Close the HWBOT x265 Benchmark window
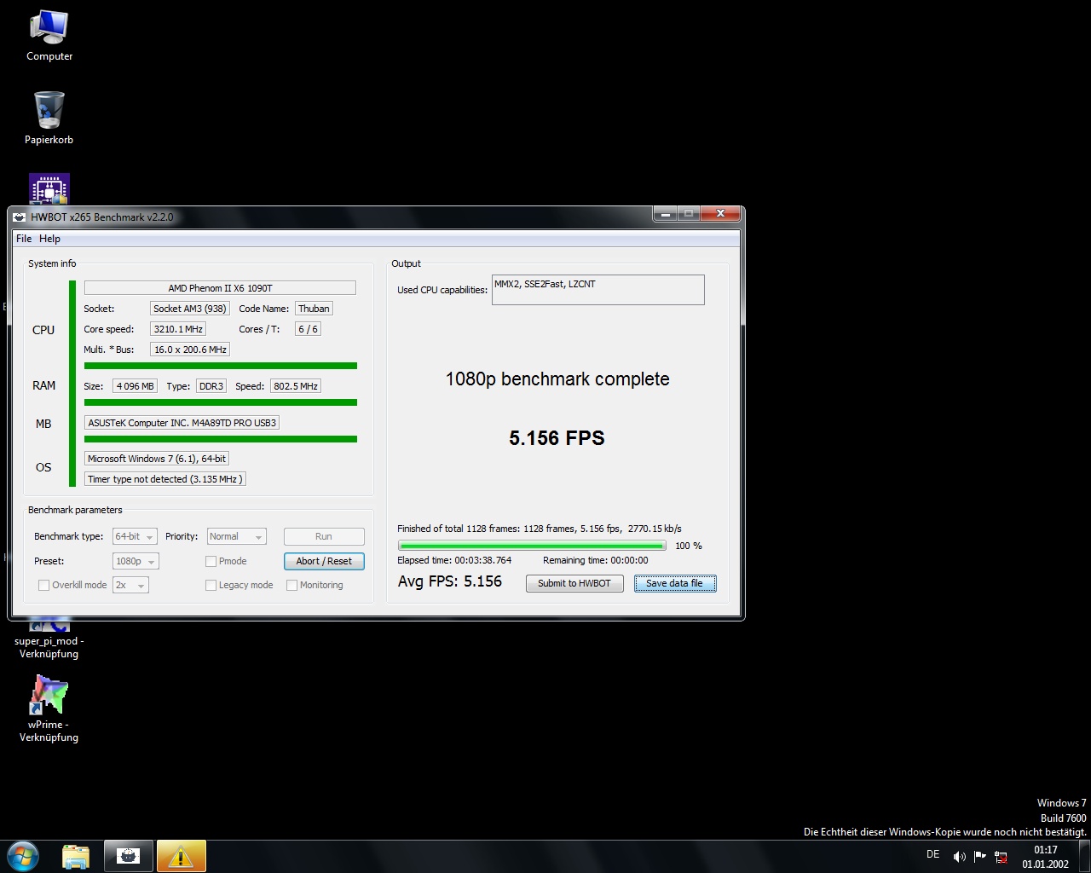 (x=720, y=214)
